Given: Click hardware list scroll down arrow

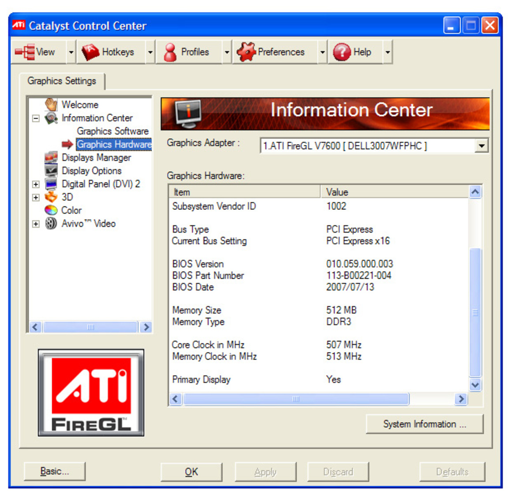Looking at the screenshot, I should pos(475,385).
